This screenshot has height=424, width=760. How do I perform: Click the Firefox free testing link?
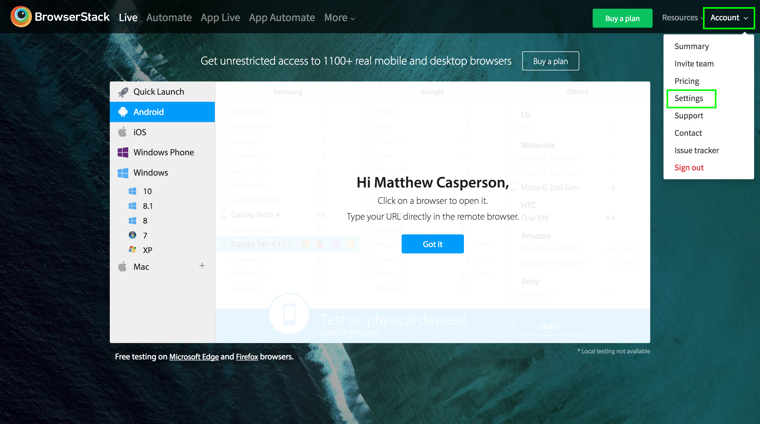247,357
